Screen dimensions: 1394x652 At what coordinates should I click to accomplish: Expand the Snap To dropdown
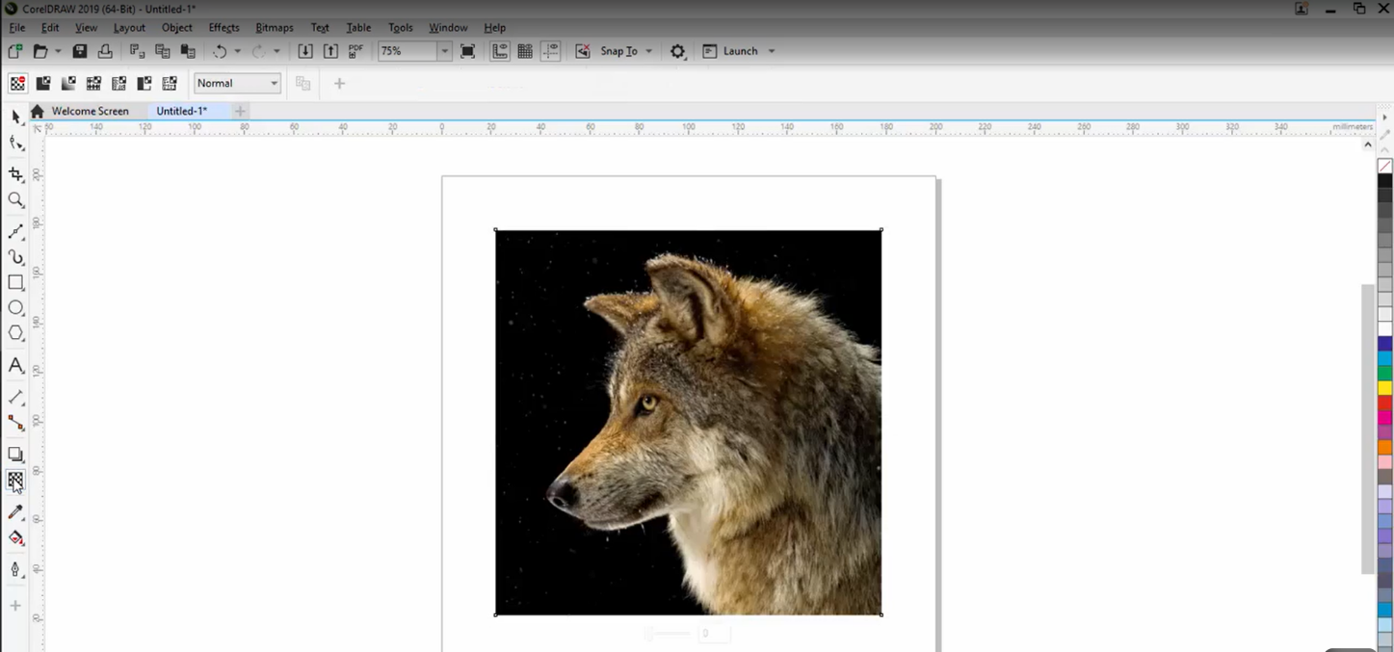pyautogui.click(x=648, y=51)
